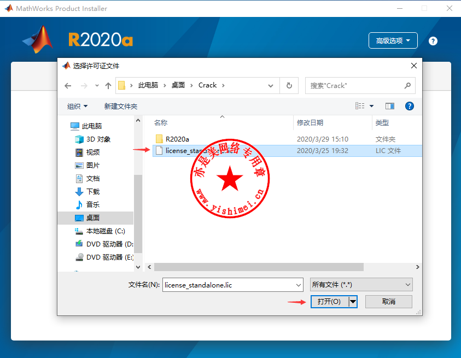Click the date 2020/3/25 19:32
The height and width of the screenshot is (358, 461).
click(323, 150)
